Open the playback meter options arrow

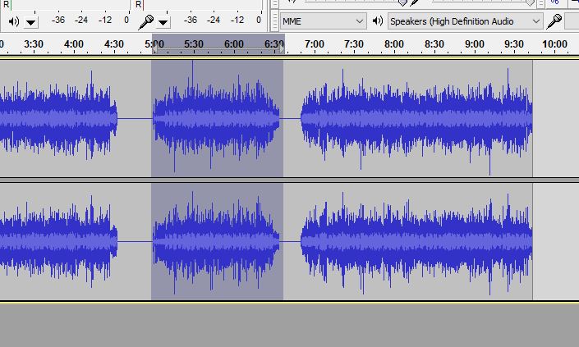[x=31, y=21]
